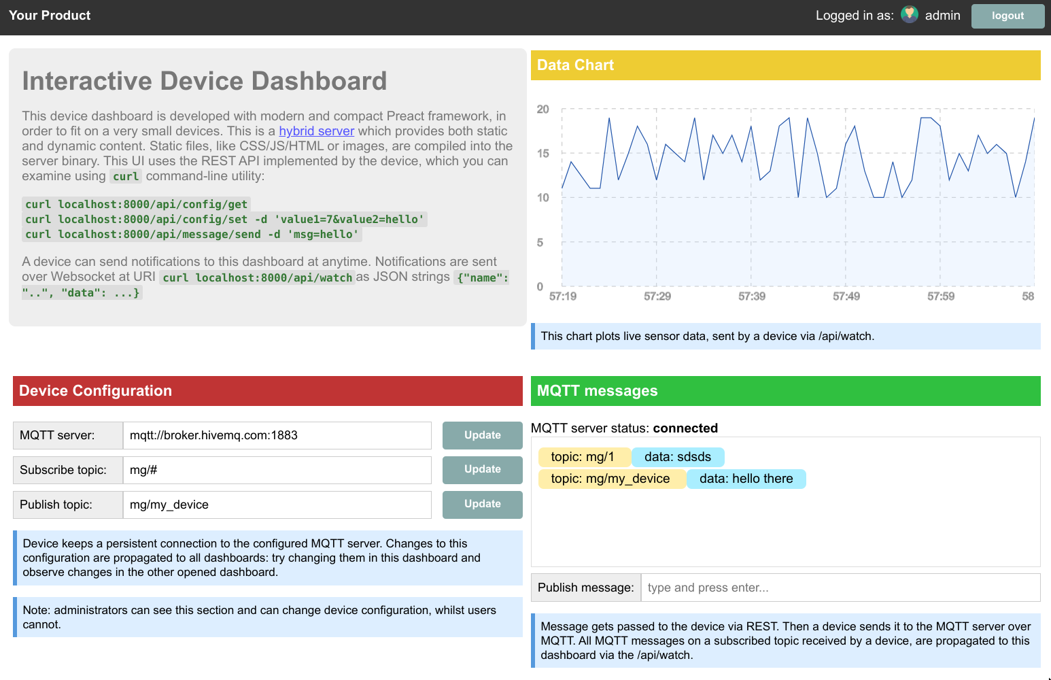This screenshot has height=680, width=1051.
Task: Focus the Publish message text box
Action: pos(840,588)
